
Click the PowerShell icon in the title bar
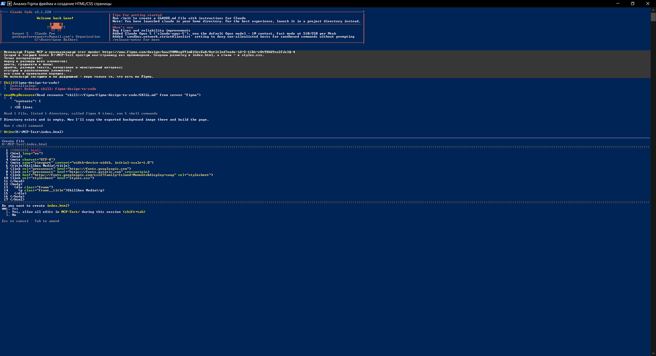3,3
